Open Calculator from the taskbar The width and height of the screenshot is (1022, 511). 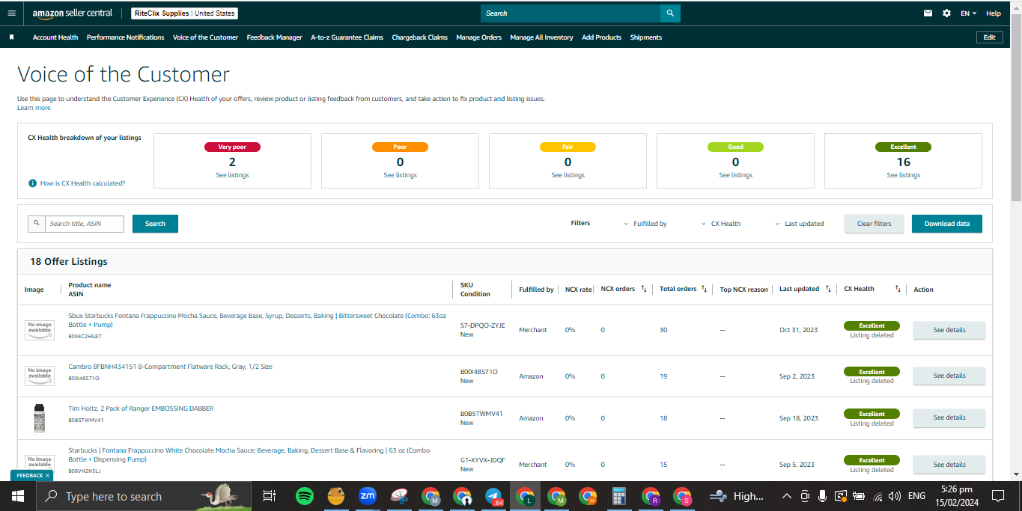(619, 496)
